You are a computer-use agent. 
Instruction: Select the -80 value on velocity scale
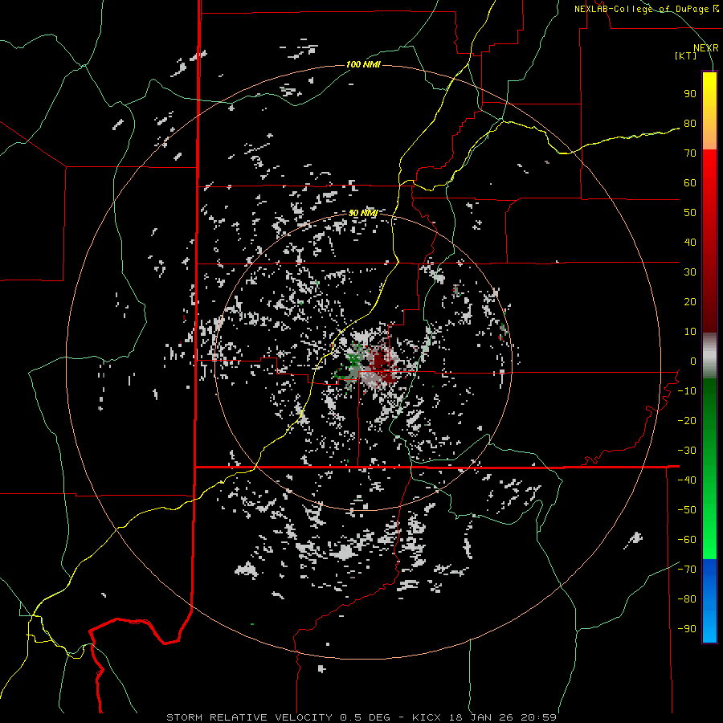point(687,599)
